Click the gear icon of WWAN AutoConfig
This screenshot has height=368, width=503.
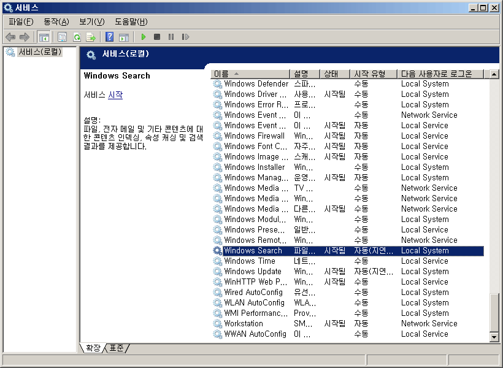click(x=218, y=334)
